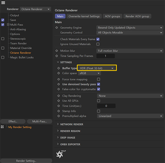
Task: Enable the Material Override checkbox
Action: (3, 48)
